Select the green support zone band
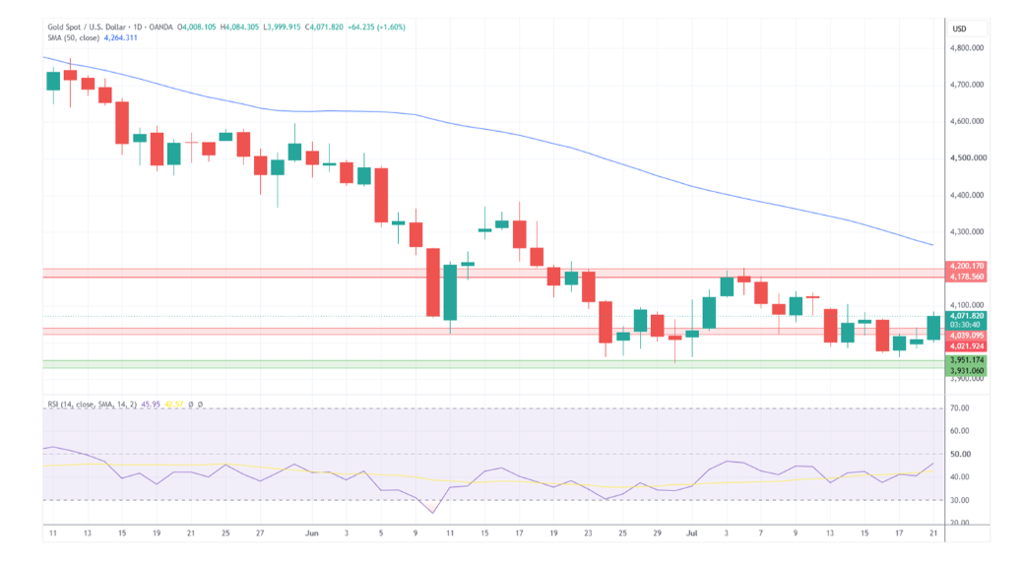 [x=493, y=364]
